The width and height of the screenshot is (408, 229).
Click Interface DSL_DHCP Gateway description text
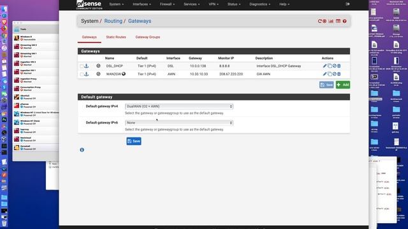click(279, 66)
